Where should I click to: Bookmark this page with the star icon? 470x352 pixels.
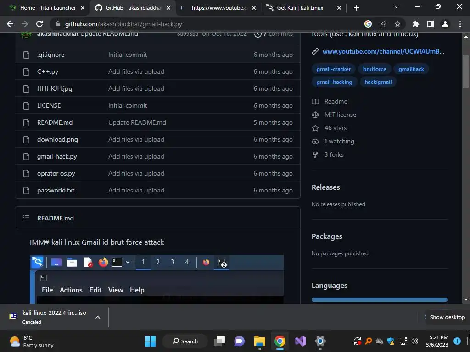click(397, 24)
